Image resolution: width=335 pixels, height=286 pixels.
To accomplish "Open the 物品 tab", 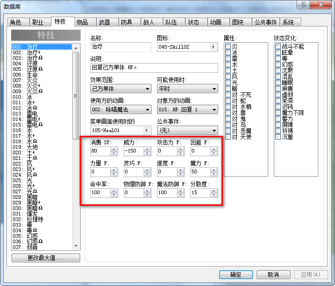I will [x=85, y=22].
